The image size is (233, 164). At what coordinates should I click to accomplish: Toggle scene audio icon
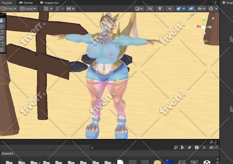coord(170,9)
